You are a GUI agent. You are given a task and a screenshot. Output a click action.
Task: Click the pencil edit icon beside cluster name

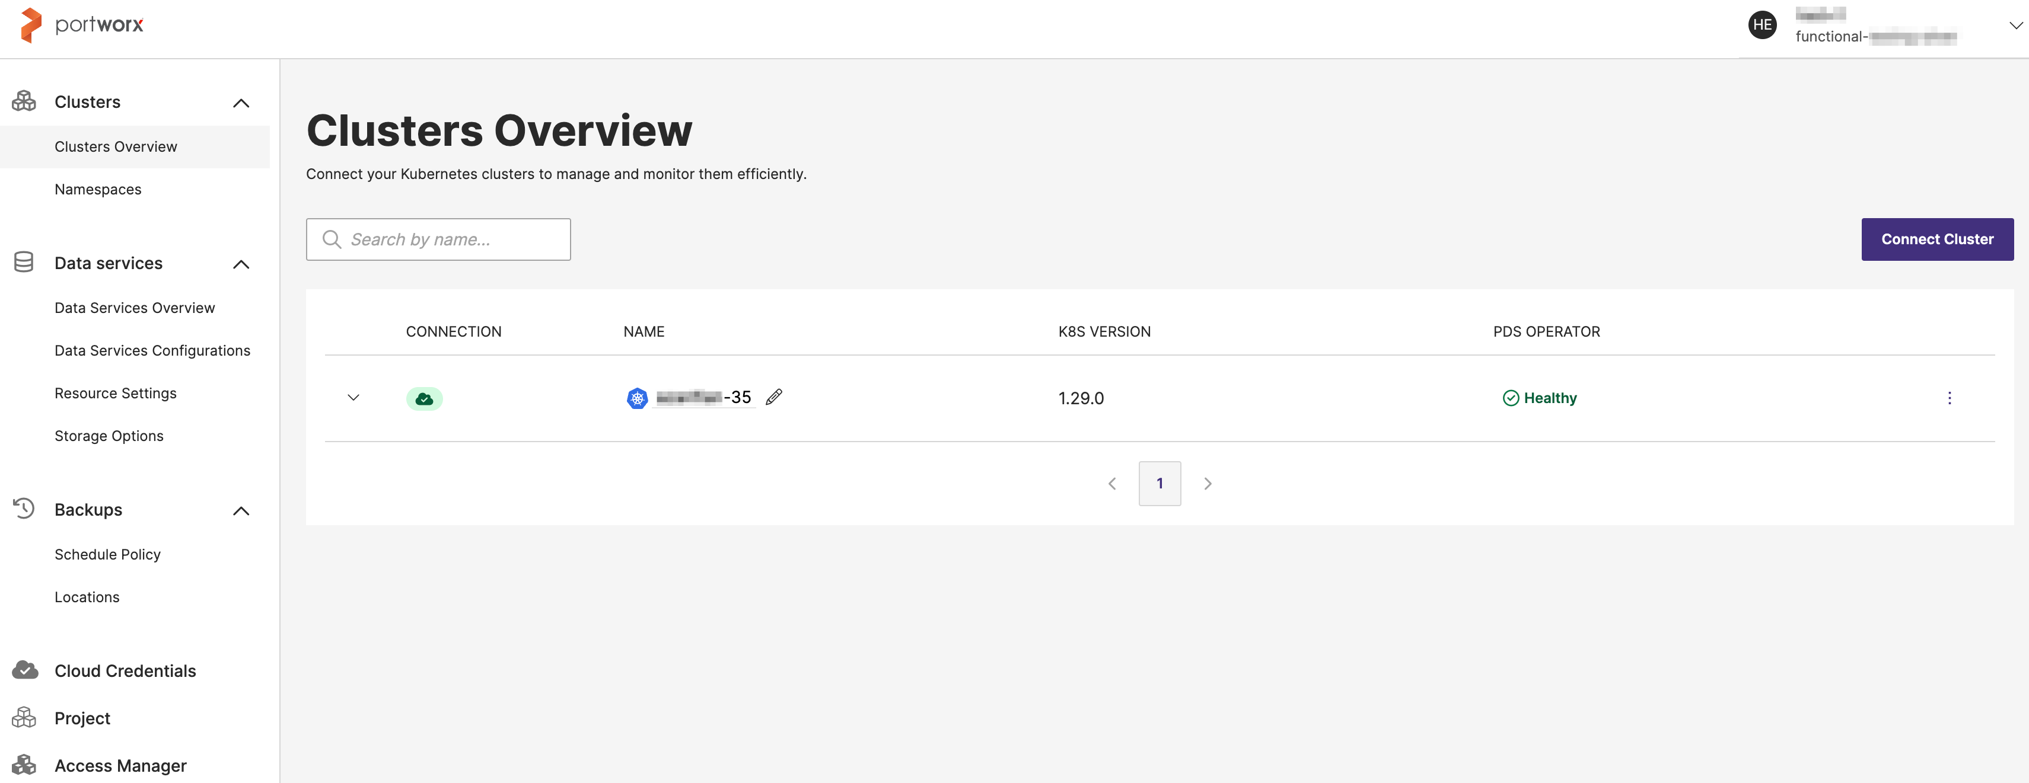774,397
